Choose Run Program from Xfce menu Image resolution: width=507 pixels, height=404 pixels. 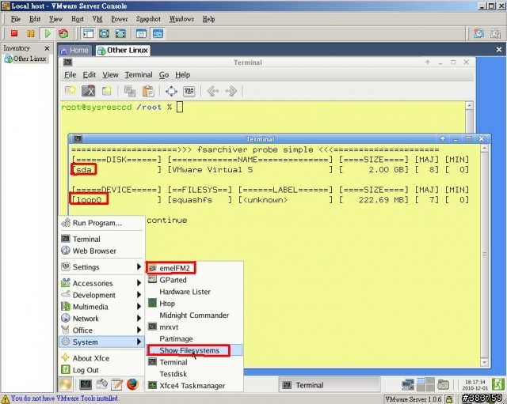pyautogui.click(x=101, y=223)
